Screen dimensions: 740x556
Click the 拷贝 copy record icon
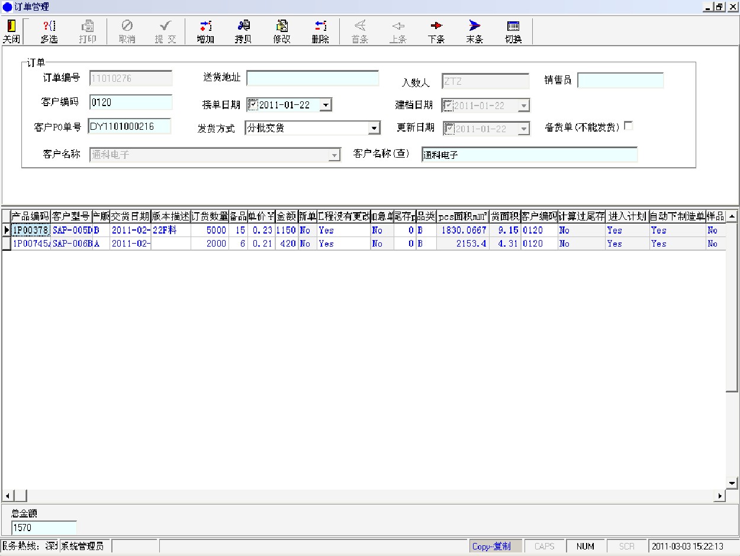243,31
